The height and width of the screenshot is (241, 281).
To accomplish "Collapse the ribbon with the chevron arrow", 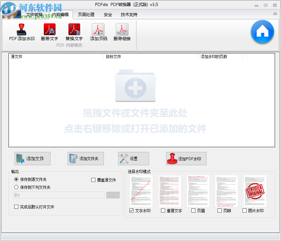I will 275,14.
